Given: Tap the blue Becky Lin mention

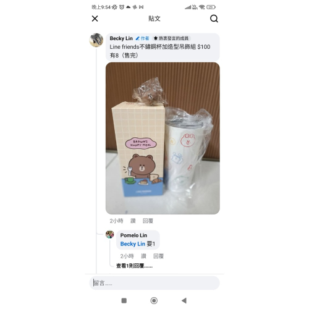Looking at the screenshot, I should (133, 244).
